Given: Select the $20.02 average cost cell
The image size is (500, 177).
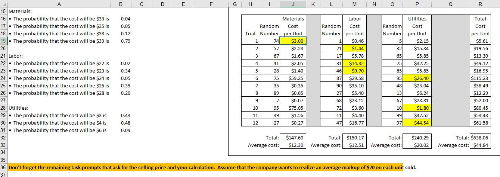Looking at the screenshot, I should [417, 145].
